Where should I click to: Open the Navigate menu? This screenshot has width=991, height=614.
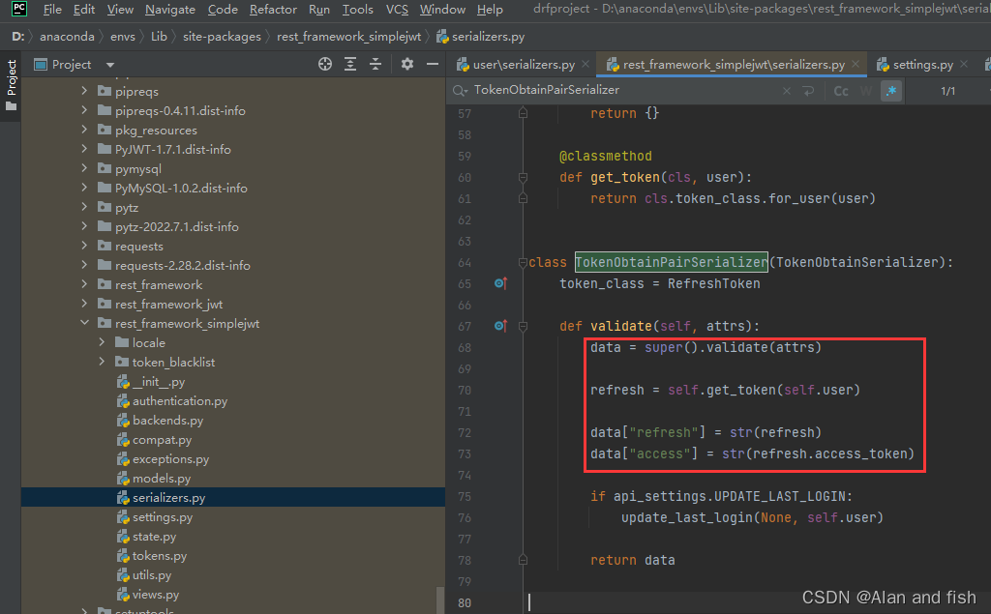pyautogui.click(x=170, y=10)
